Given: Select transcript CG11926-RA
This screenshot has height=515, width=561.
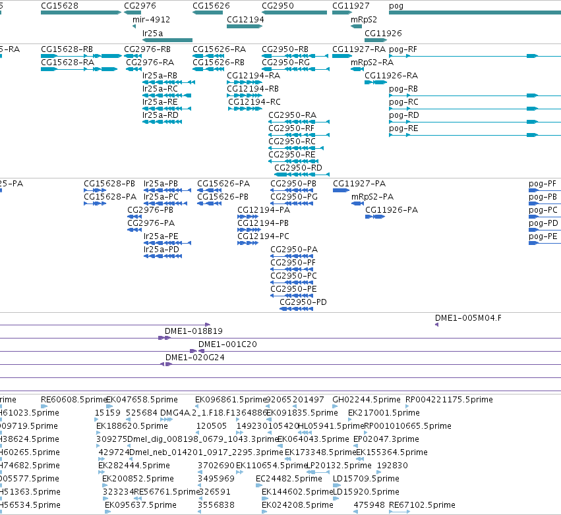Looking at the screenshot, I should coord(376,82).
